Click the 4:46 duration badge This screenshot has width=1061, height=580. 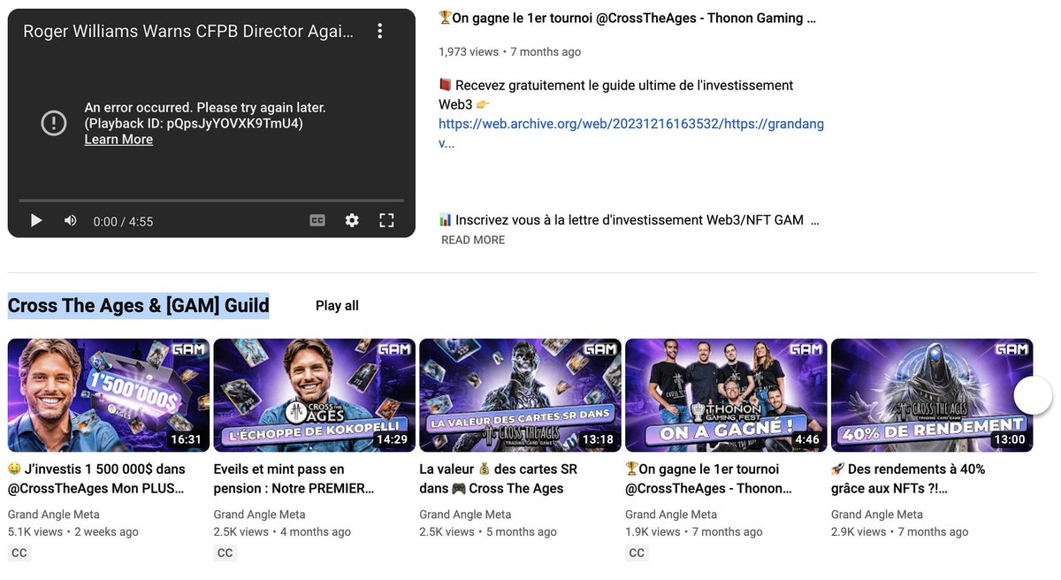point(807,439)
